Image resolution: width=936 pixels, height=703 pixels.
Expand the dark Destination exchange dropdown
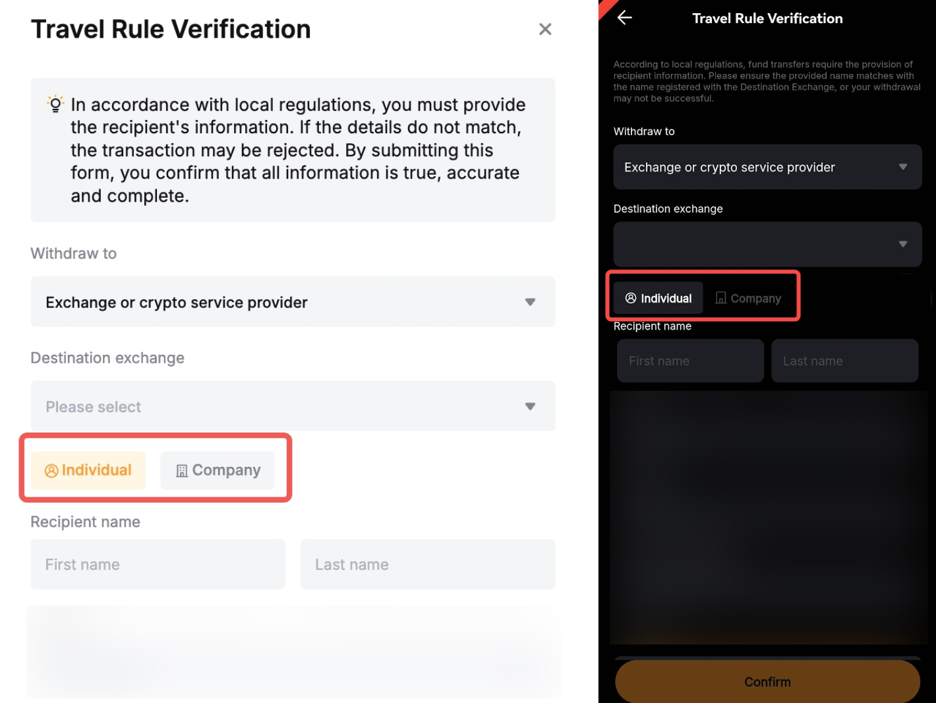767,244
